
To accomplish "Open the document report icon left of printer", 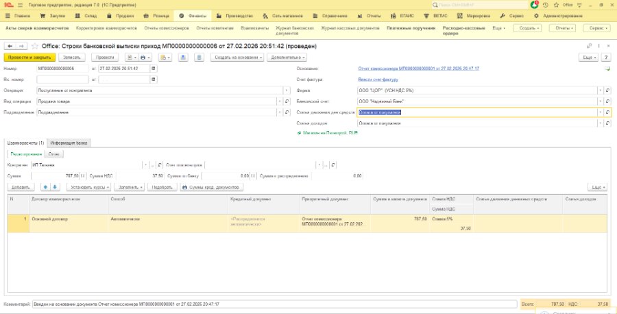I will tap(132, 58).
